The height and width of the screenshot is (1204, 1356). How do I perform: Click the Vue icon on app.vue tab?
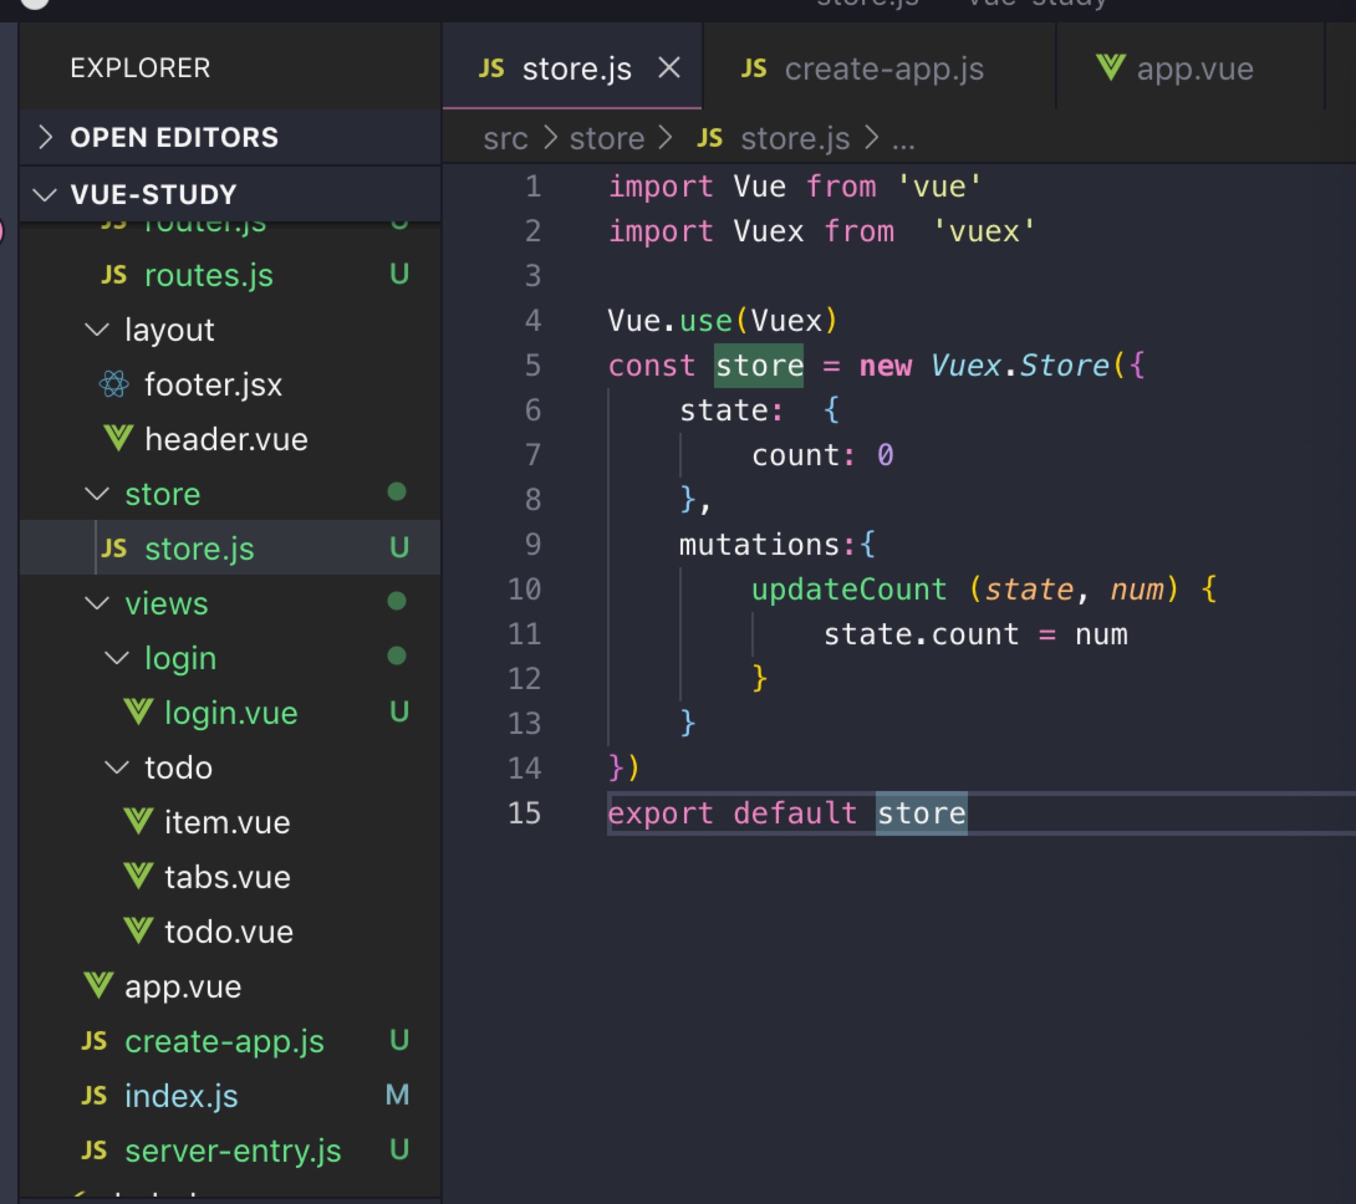[1111, 67]
